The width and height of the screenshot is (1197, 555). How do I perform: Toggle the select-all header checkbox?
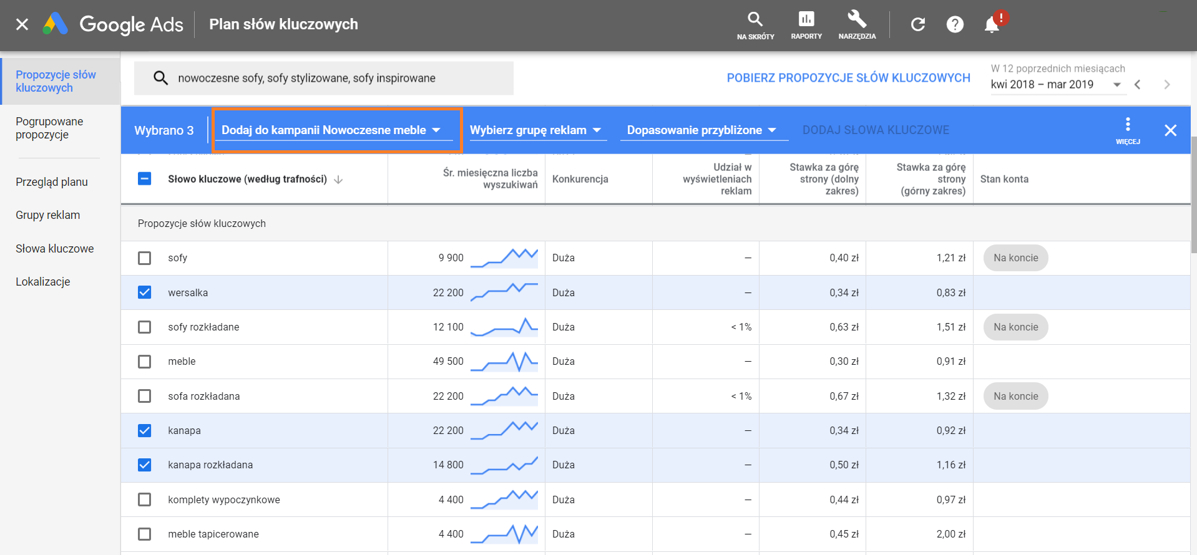144,179
